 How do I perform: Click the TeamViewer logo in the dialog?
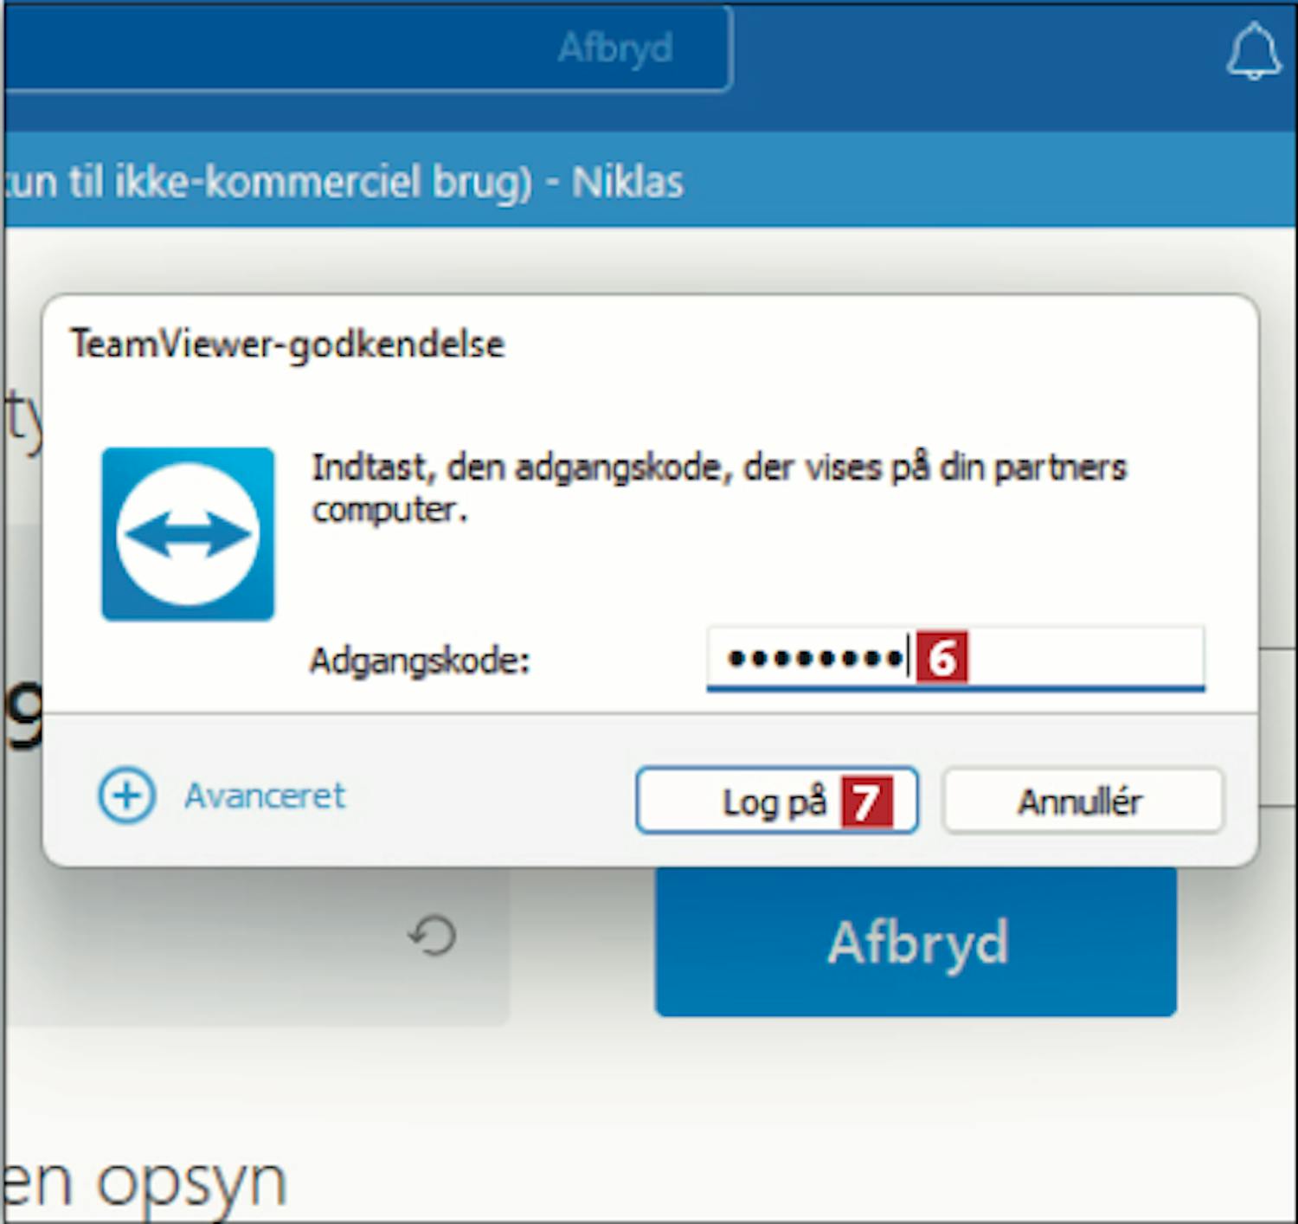[188, 534]
